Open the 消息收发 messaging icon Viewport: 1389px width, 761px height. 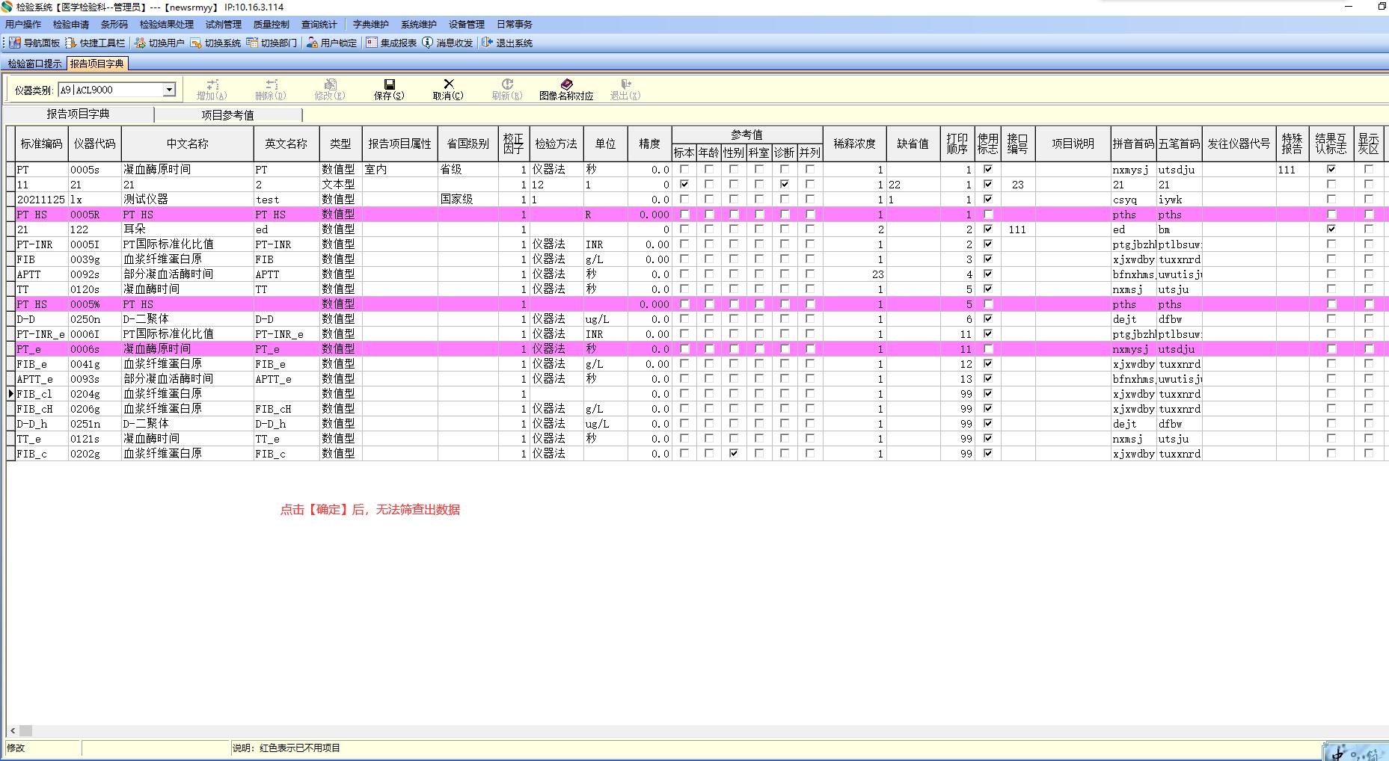428,43
